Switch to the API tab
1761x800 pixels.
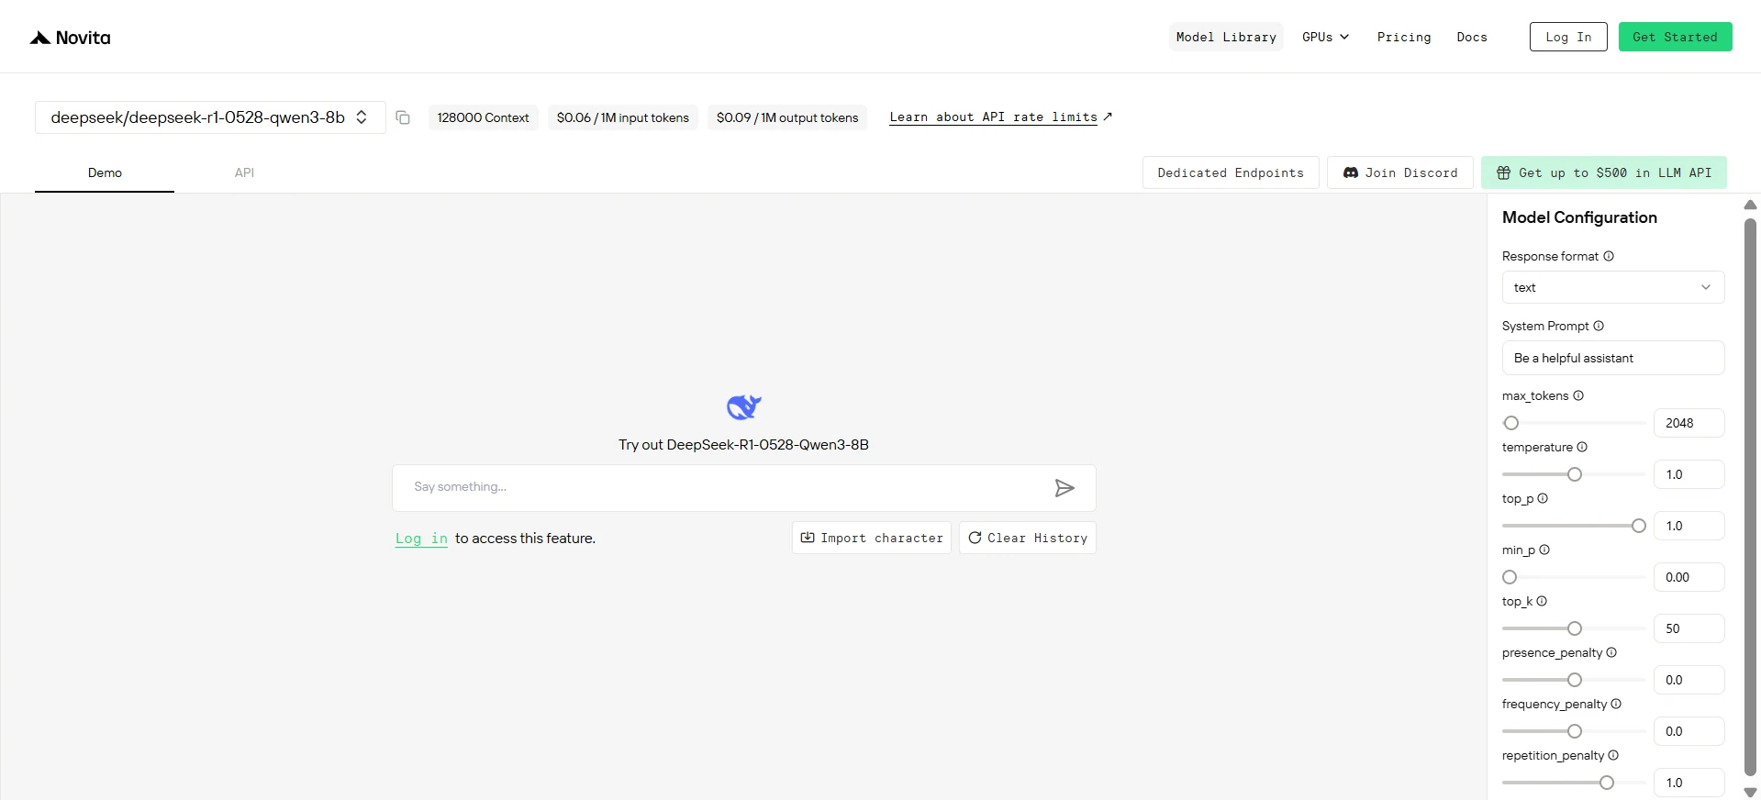tap(244, 172)
